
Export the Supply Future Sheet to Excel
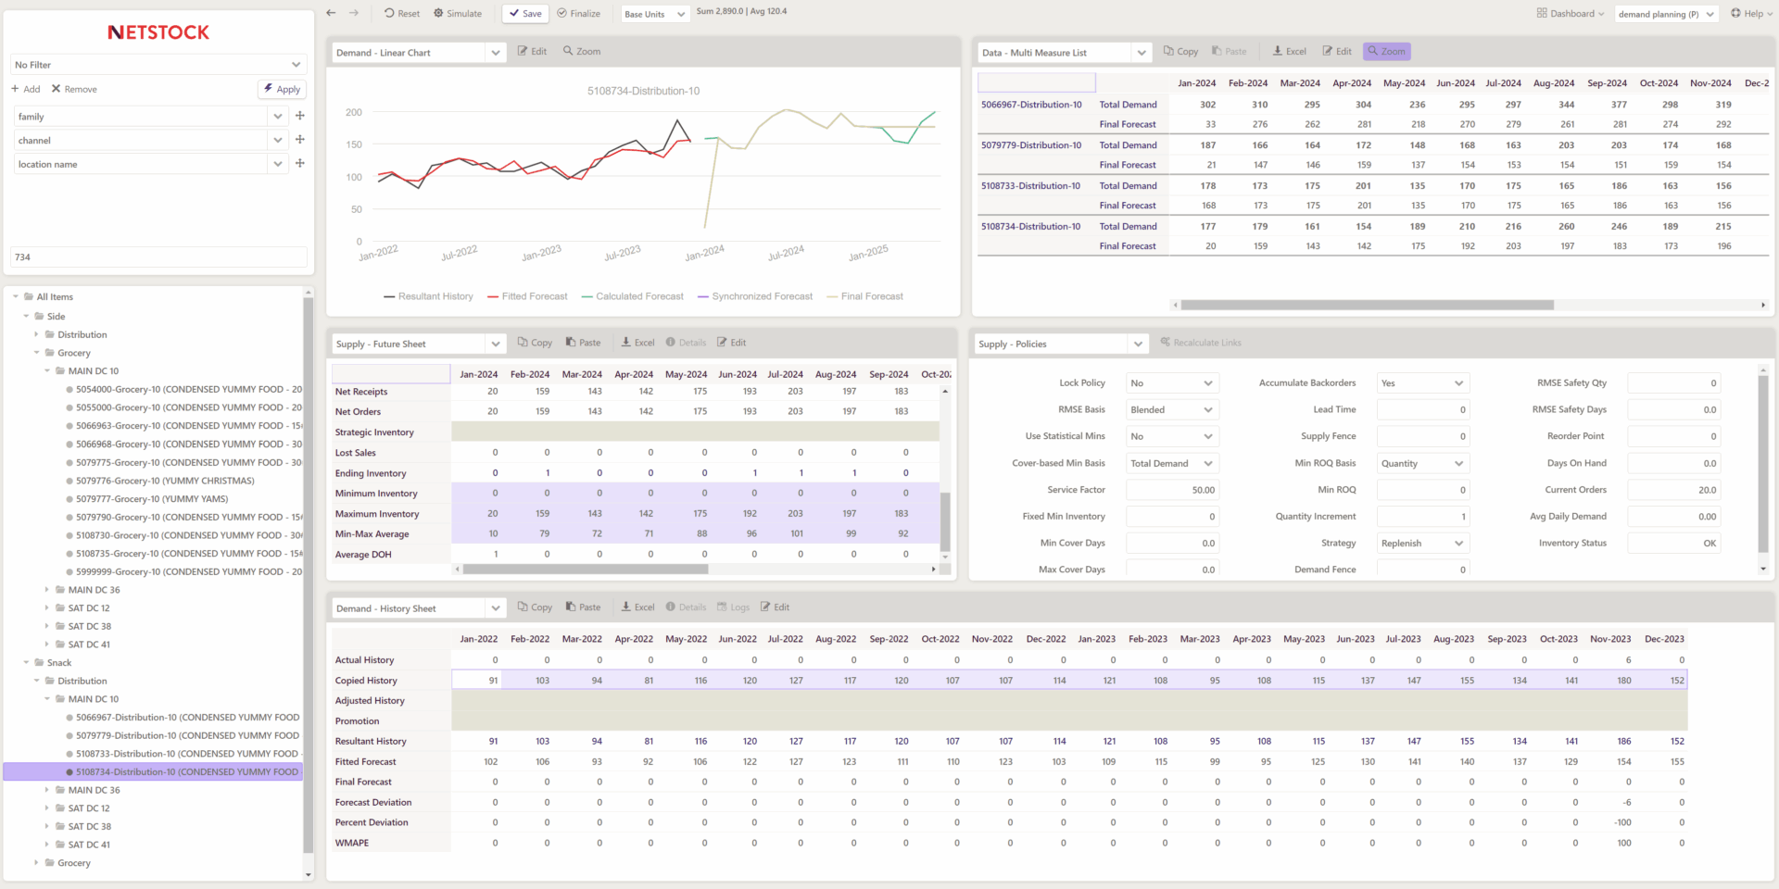coord(637,343)
